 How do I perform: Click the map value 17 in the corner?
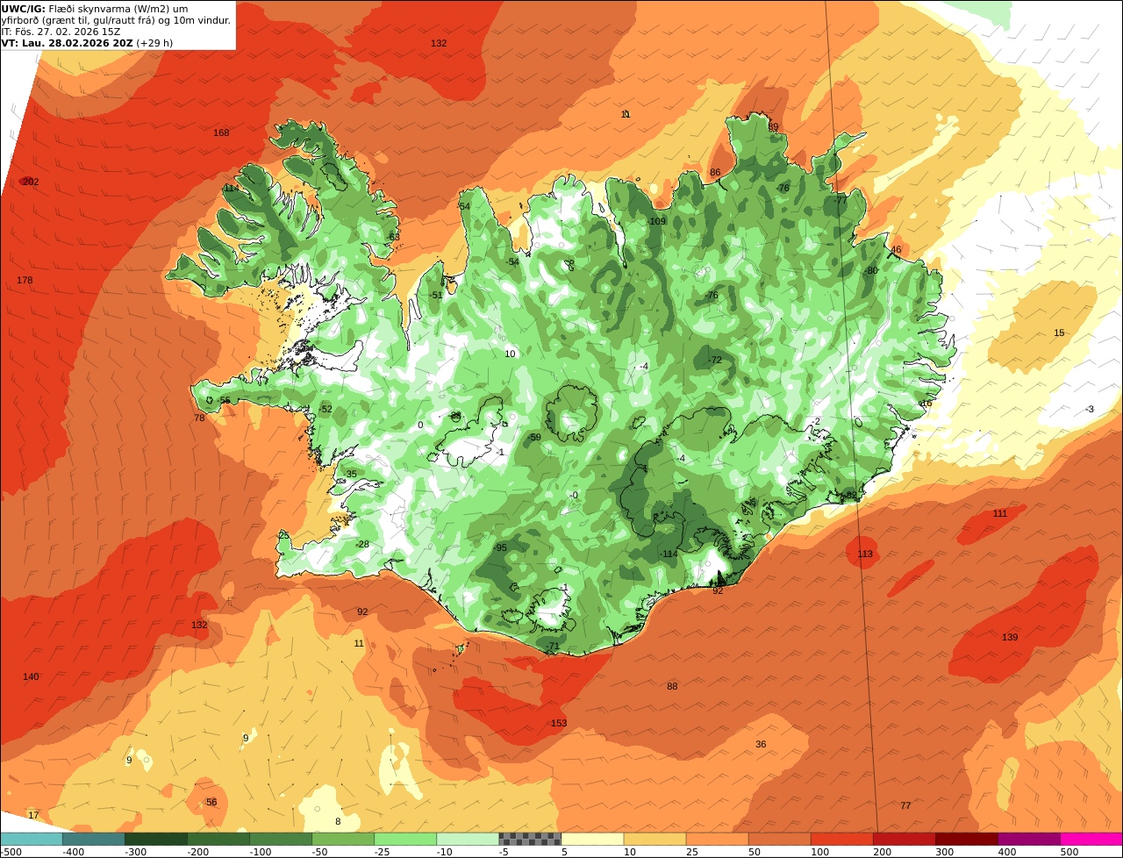pyautogui.click(x=33, y=815)
